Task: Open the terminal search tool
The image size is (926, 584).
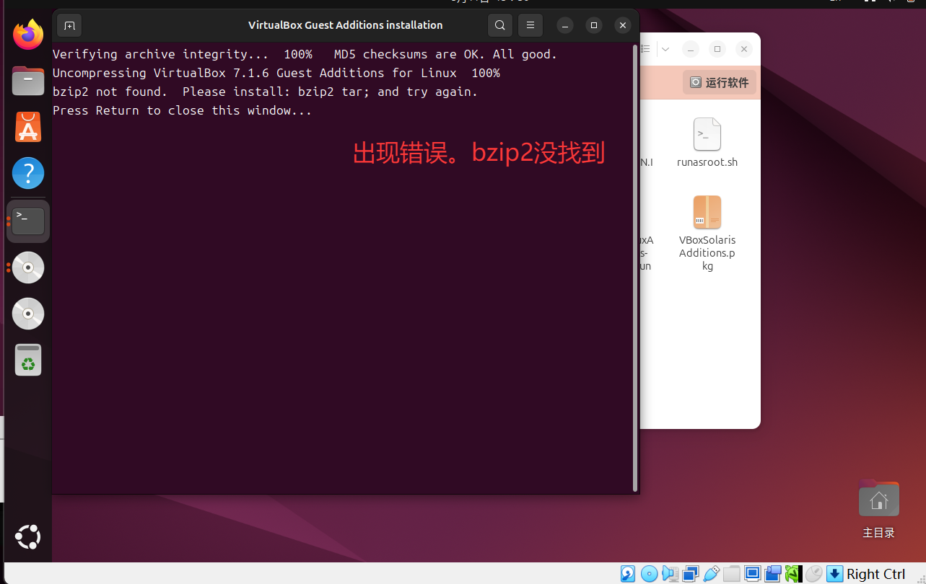Action: (x=500, y=25)
